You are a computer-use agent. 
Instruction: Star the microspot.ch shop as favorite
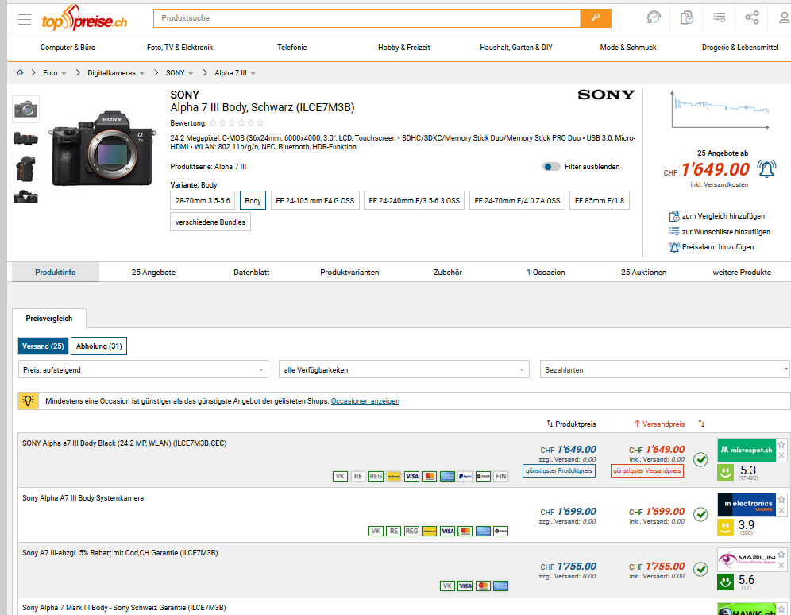click(781, 444)
